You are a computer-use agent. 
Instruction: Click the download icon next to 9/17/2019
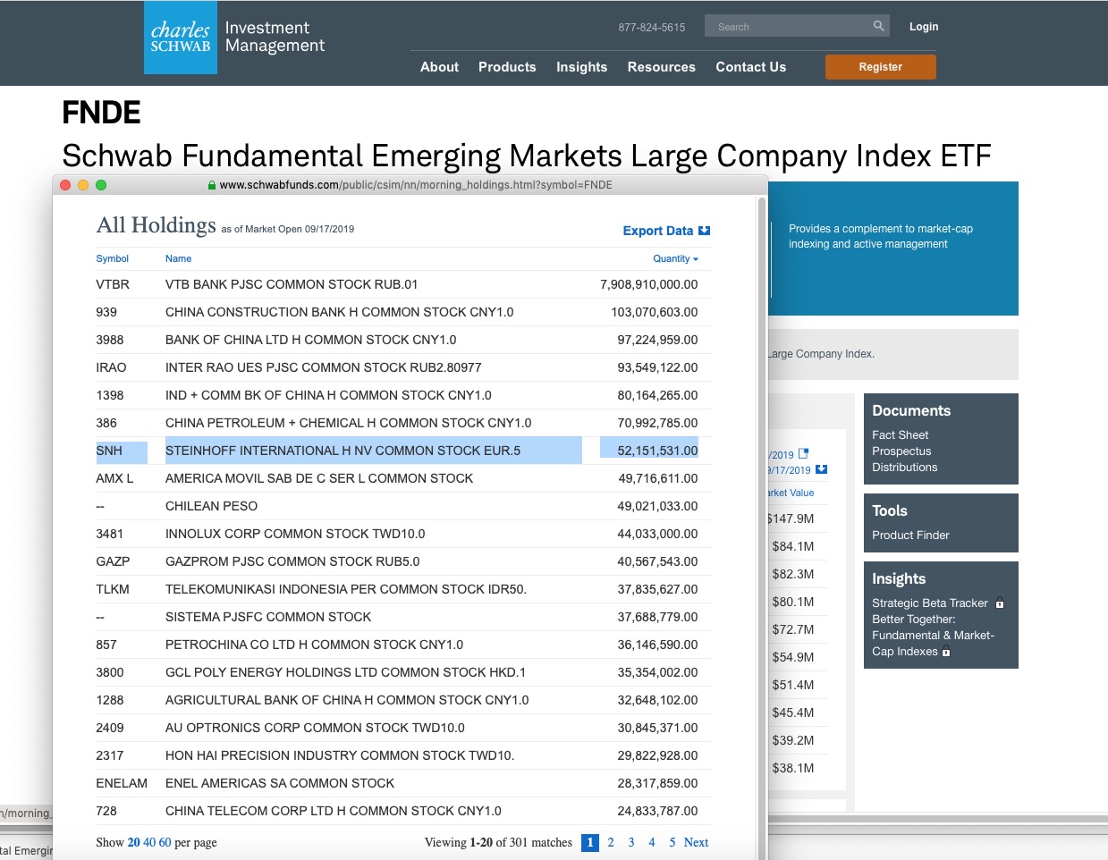tap(822, 469)
